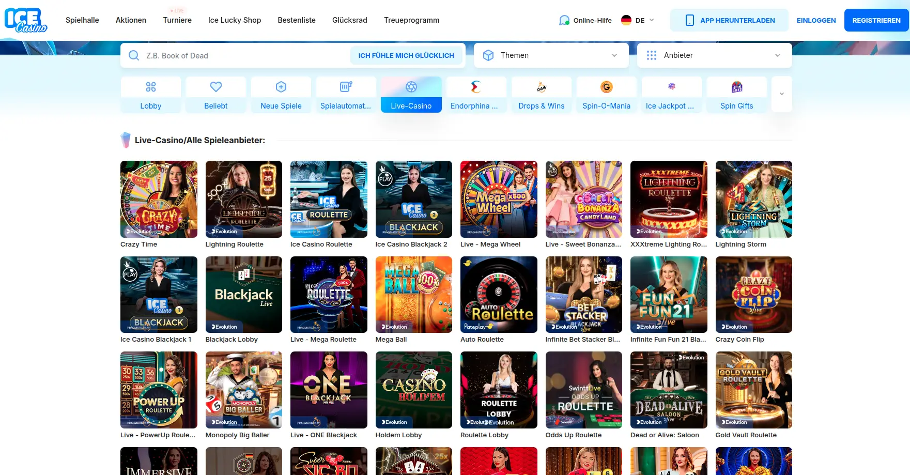Click the search magnifier icon
Image resolution: width=910 pixels, height=475 pixels.
coord(134,55)
